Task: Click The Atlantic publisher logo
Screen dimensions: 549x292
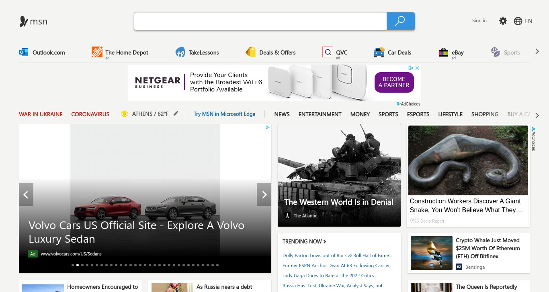Action: pyautogui.click(x=287, y=215)
